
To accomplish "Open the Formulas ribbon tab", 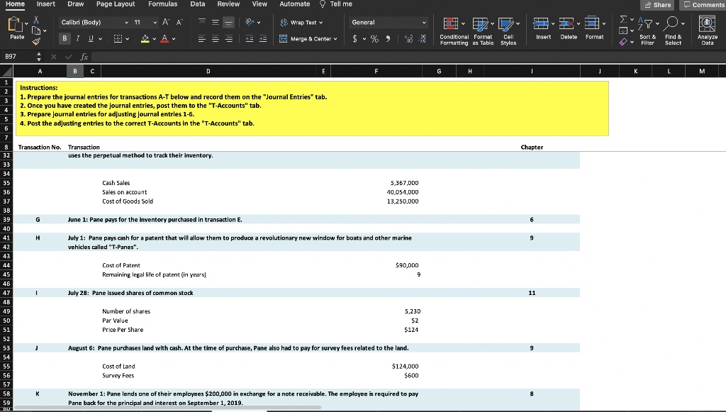I will tap(162, 4).
